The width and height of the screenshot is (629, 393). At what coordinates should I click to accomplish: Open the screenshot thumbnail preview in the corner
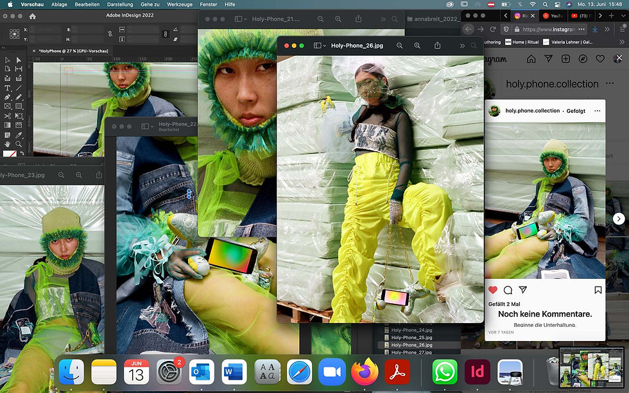coord(591,367)
